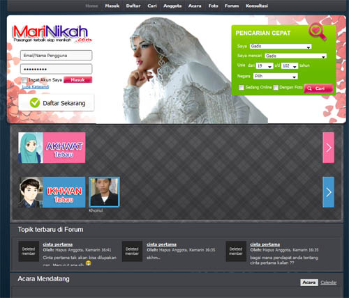Click the Topik terbaru di Forum heading
Image resolution: width=349 pixels, height=298 pixels.
(51, 230)
